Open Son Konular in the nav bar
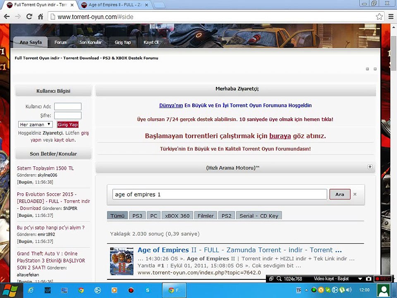 91,42
